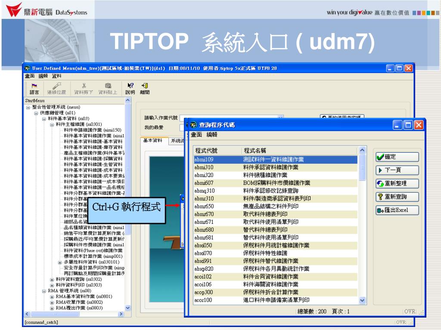Image resolution: width=441 pixels, height=330 pixels.
Task: Select 標準成本計算作業 (aimp001) tree item
Action: click(x=93, y=256)
